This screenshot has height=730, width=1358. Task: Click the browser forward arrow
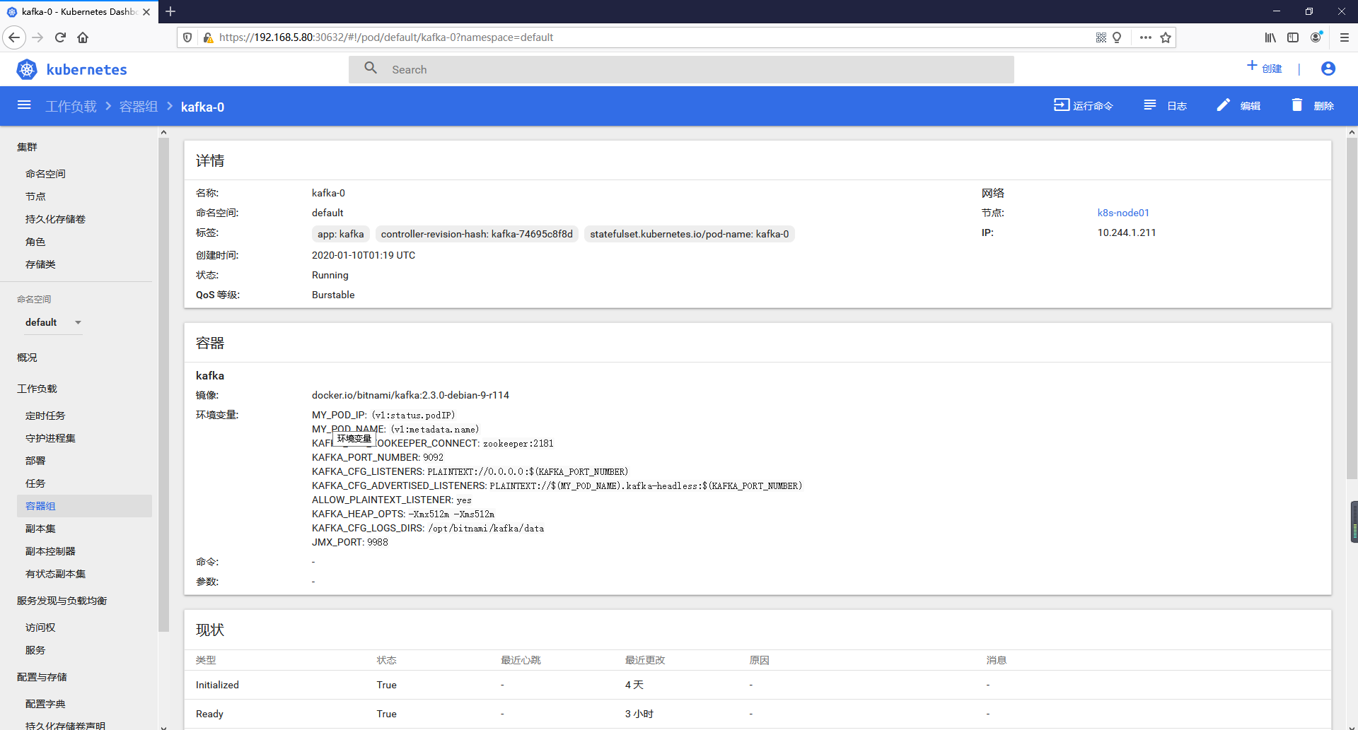pos(37,37)
